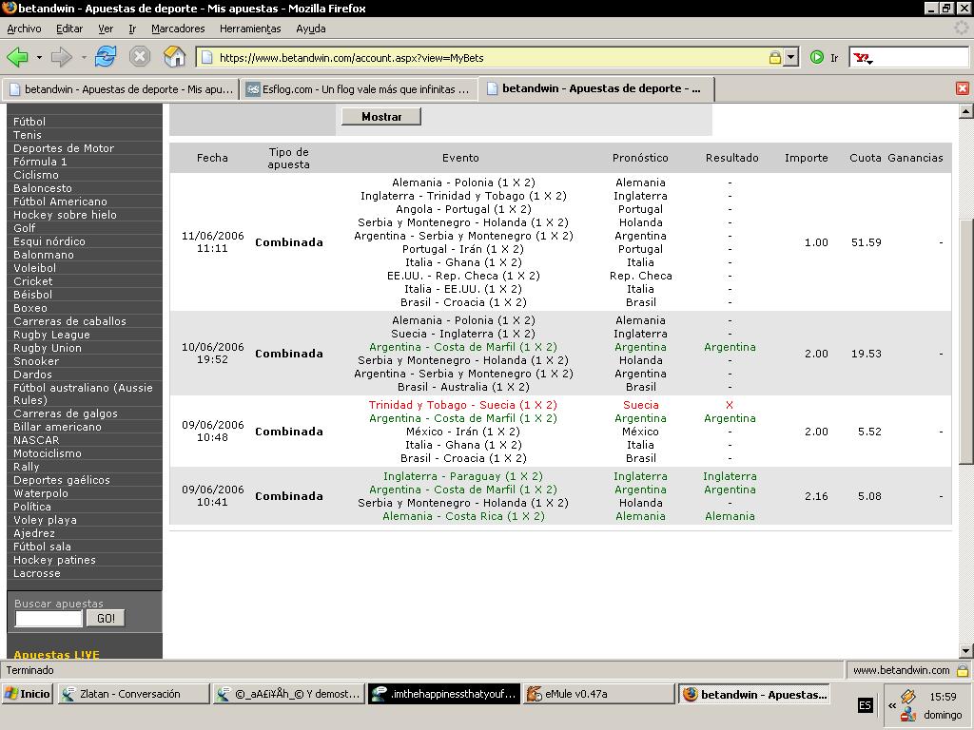
Task: Click the red Trinidad y Tobago - Suecia event
Action: [x=463, y=405]
